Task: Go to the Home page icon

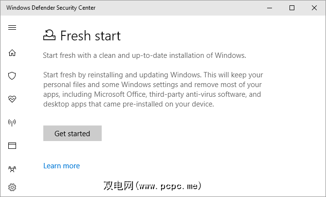Action: (x=12, y=53)
